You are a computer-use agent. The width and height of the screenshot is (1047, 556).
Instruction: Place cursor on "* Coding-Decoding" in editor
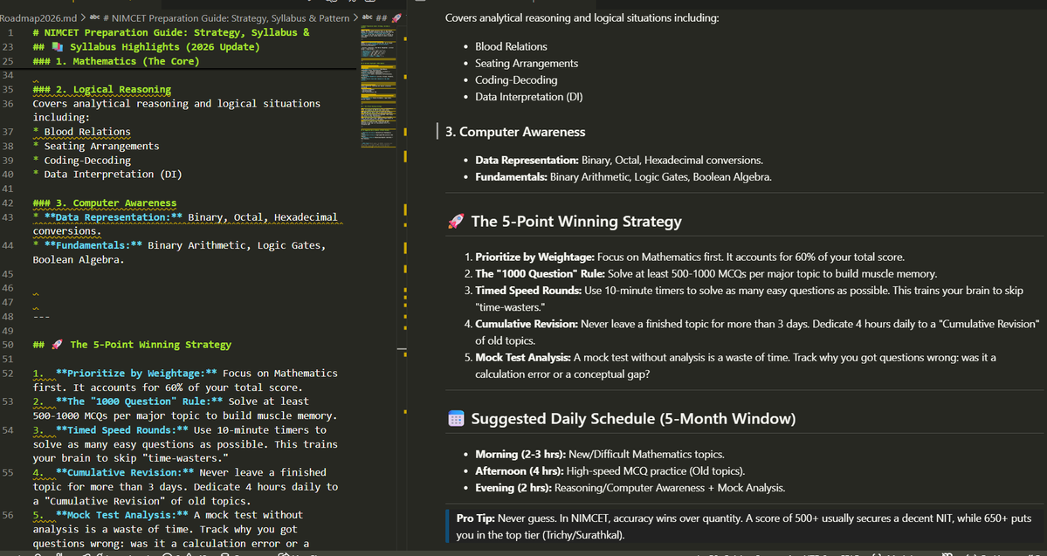pos(81,161)
